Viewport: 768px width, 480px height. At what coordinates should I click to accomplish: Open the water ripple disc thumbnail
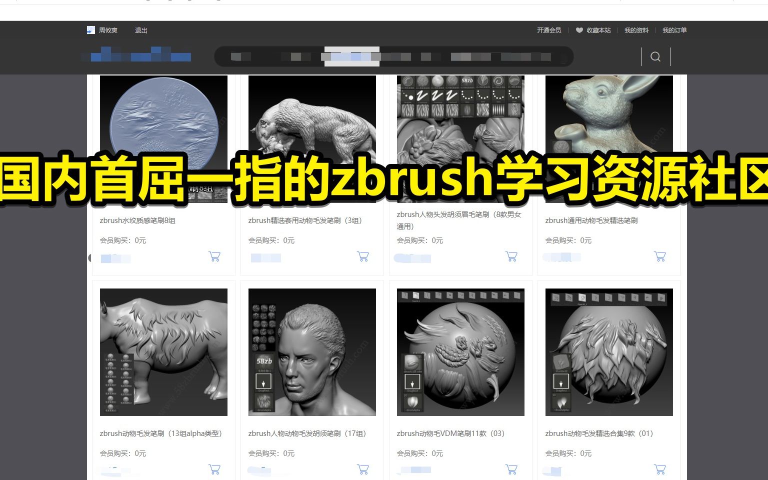click(x=163, y=139)
